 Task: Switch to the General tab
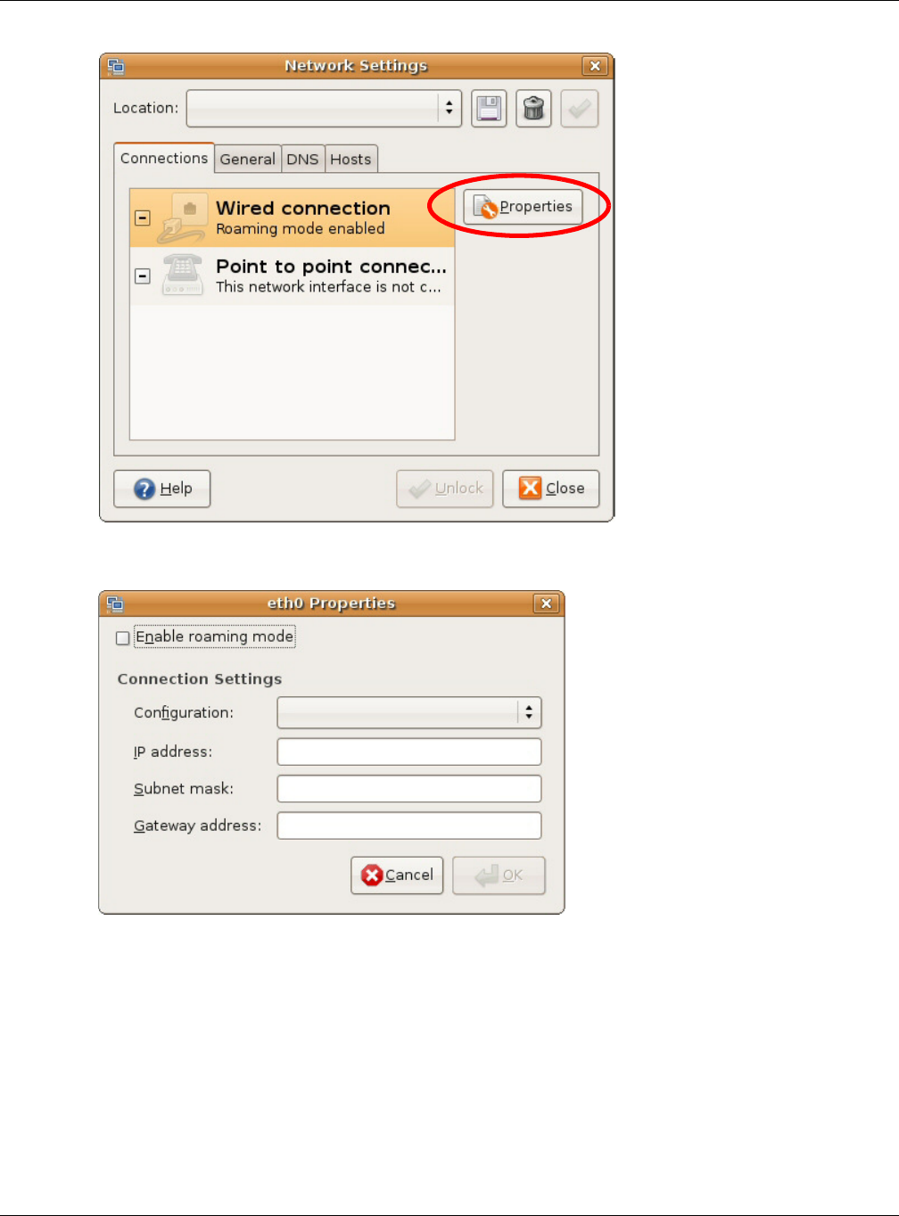(x=248, y=159)
